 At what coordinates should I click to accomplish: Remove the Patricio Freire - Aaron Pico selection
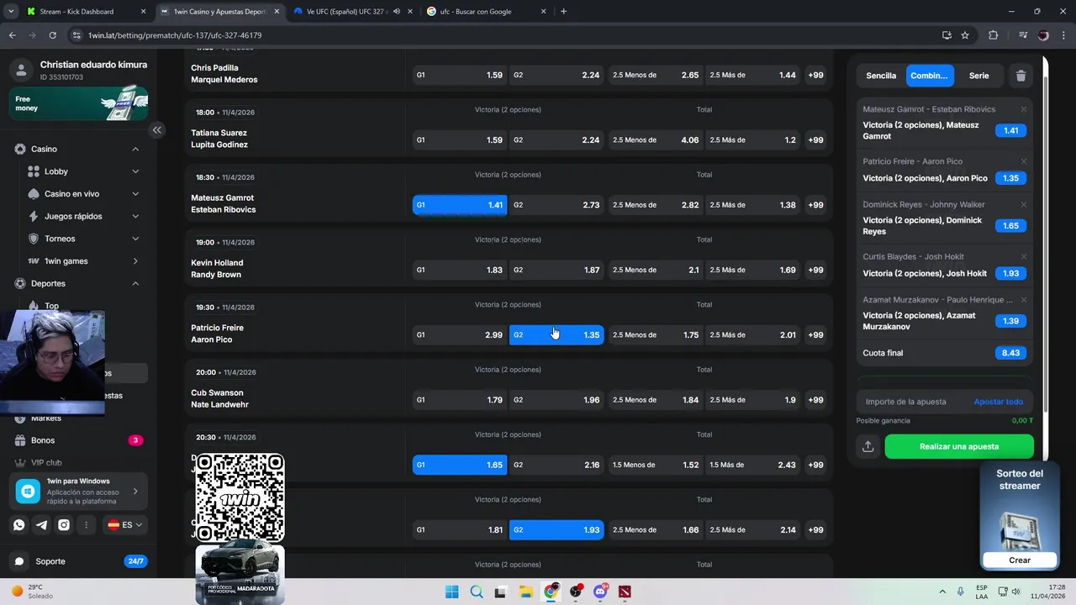coord(1023,161)
